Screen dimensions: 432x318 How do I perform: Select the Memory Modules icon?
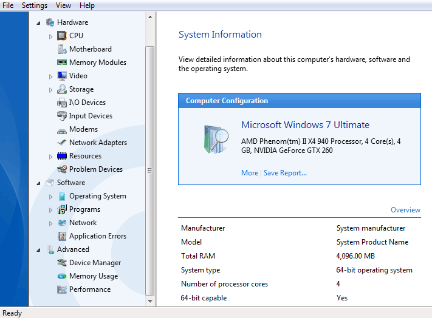[x=62, y=63]
